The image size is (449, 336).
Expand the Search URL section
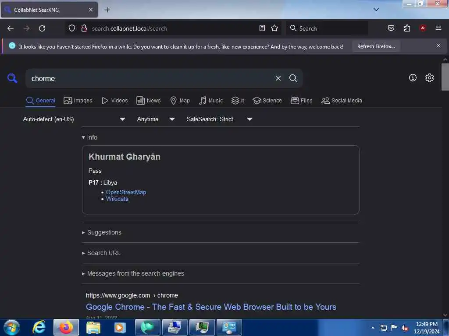[101, 253]
